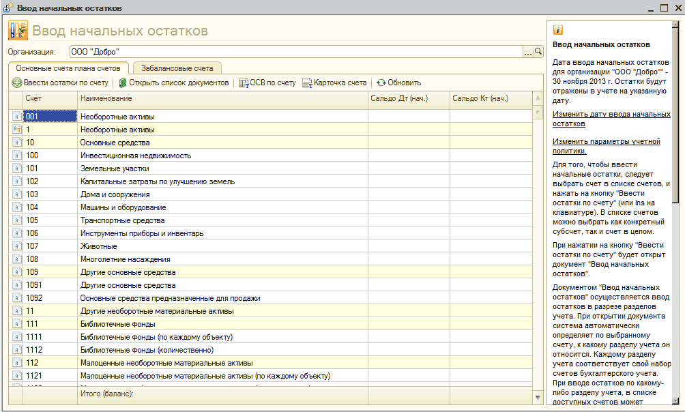Click the account icon in row 109
The image size is (685, 412).
point(16,271)
